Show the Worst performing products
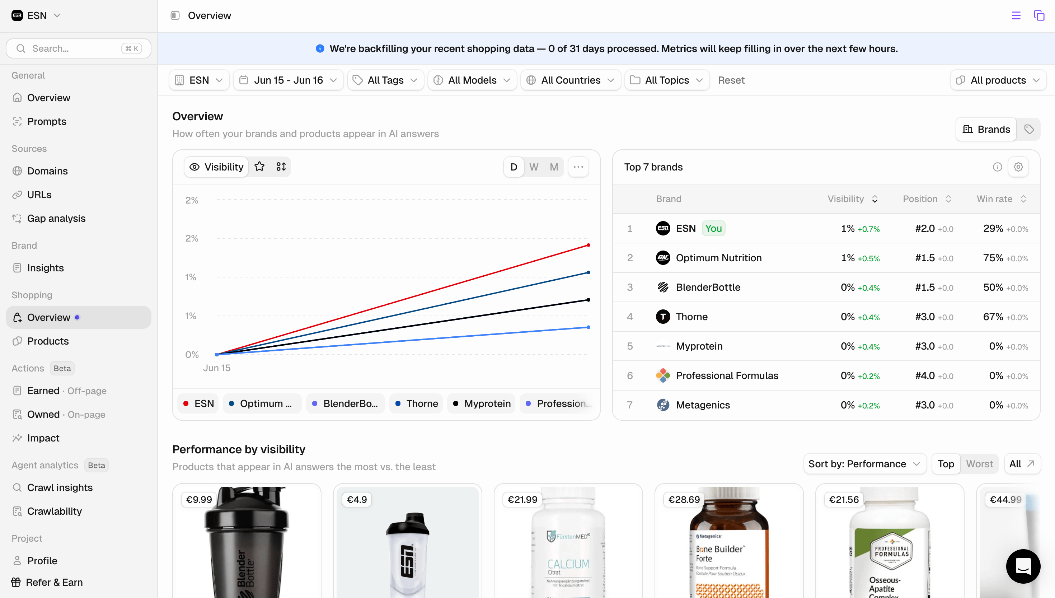The image size is (1055, 598). click(980, 464)
